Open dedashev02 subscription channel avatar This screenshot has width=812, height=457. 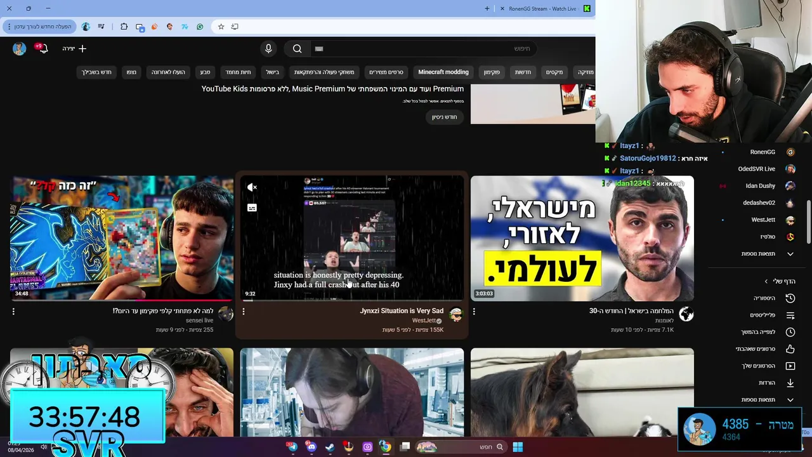tap(790, 202)
